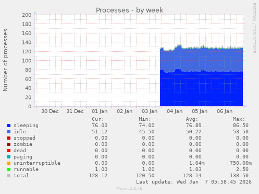Click the 'Cur:' column header
259x194 pixels.
pos(98,119)
